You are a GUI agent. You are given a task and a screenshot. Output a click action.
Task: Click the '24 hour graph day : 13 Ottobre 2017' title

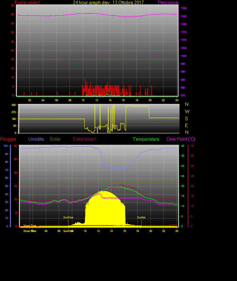point(108,2)
